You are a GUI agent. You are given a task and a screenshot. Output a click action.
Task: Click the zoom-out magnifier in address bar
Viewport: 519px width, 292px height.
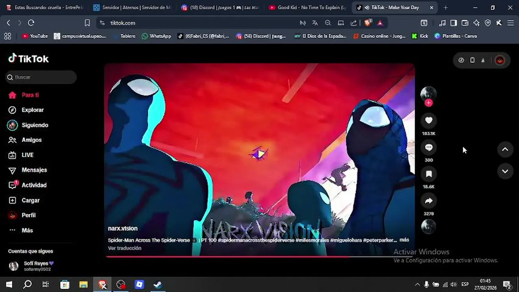point(328,23)
